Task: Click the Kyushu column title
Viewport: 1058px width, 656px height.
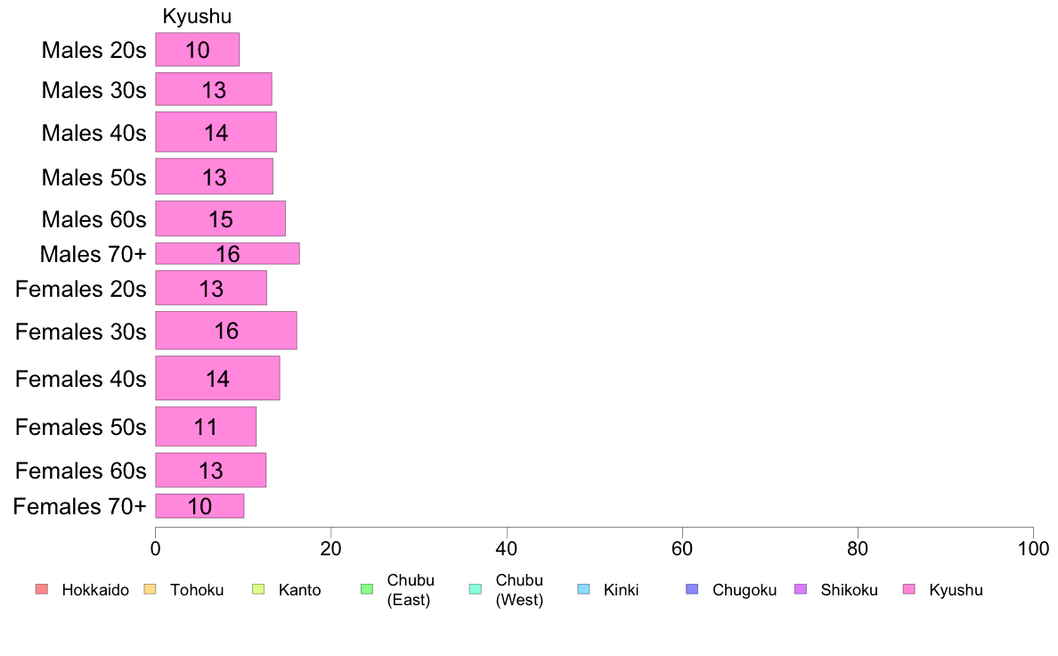Action: tap(197, 16)
